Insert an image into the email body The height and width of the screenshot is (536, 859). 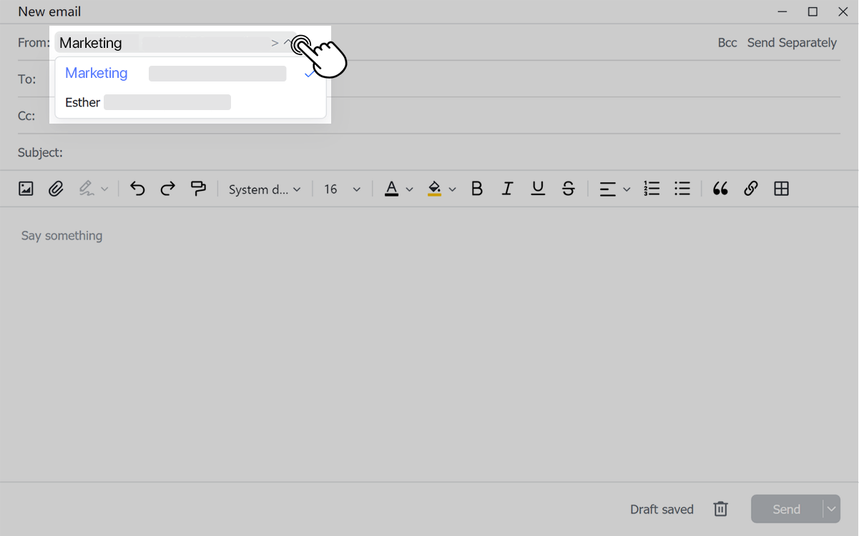(x=26, y=189)
